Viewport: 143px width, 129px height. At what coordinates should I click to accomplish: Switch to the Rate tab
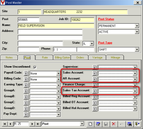point(45,57)
